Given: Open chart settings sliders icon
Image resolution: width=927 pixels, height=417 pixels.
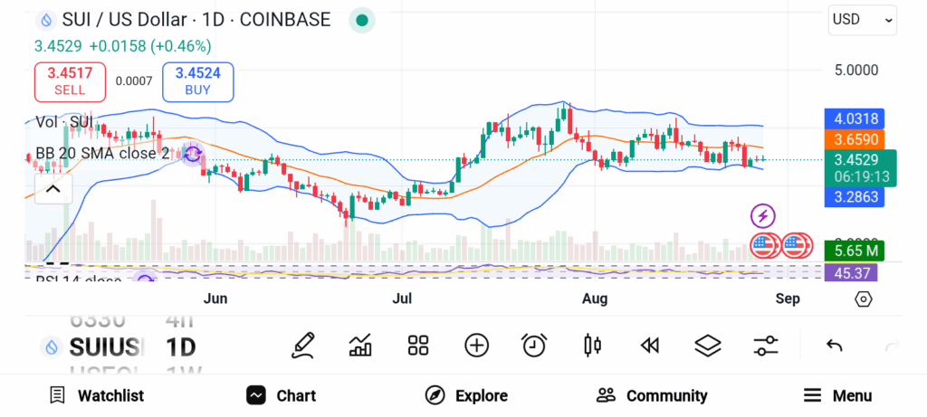Looking at the screenshot, I should pos(766,345).
